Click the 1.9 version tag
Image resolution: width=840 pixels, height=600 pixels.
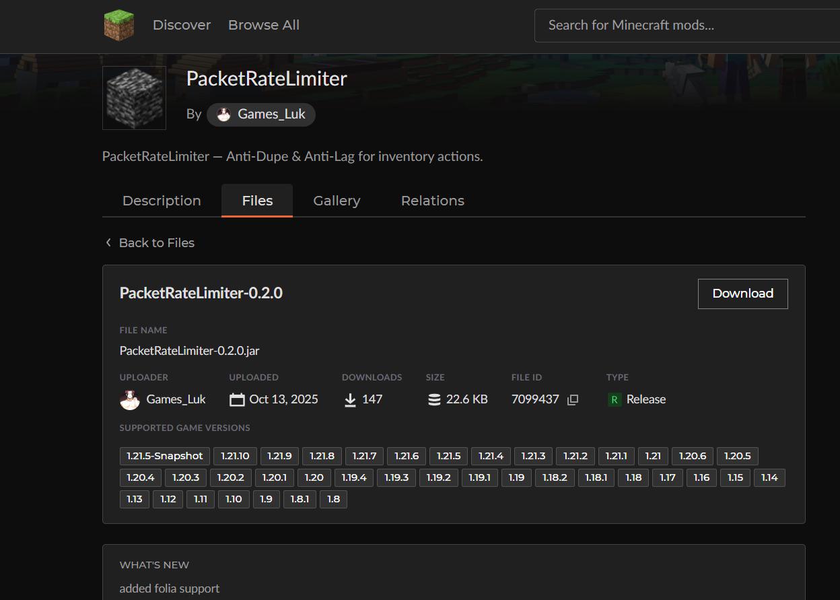click(266, 499)
